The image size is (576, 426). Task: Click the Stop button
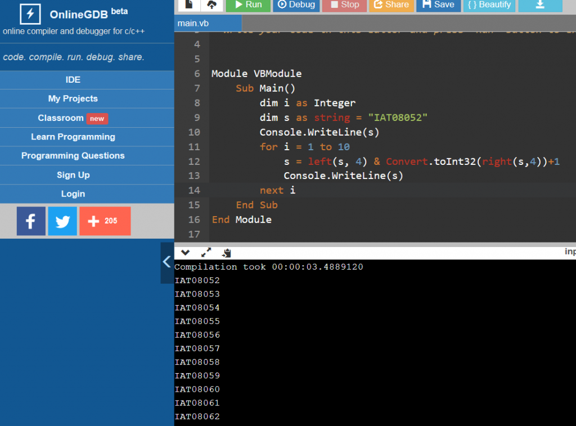click(344, 5)
